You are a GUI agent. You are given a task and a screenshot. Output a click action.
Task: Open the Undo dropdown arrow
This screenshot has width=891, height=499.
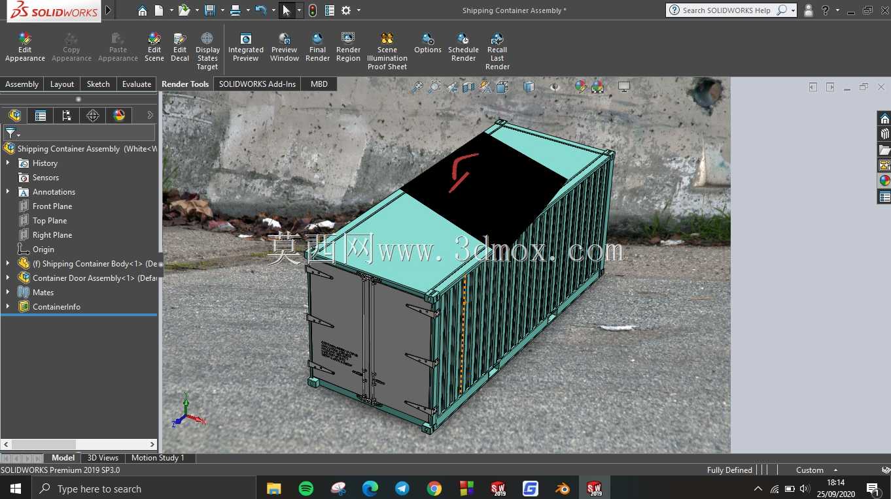(x=273, y=10)
